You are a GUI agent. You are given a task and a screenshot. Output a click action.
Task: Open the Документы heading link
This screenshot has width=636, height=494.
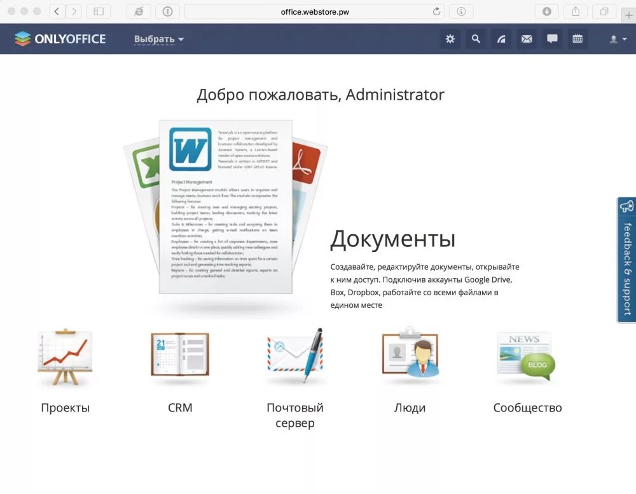(x=392, y=239)
